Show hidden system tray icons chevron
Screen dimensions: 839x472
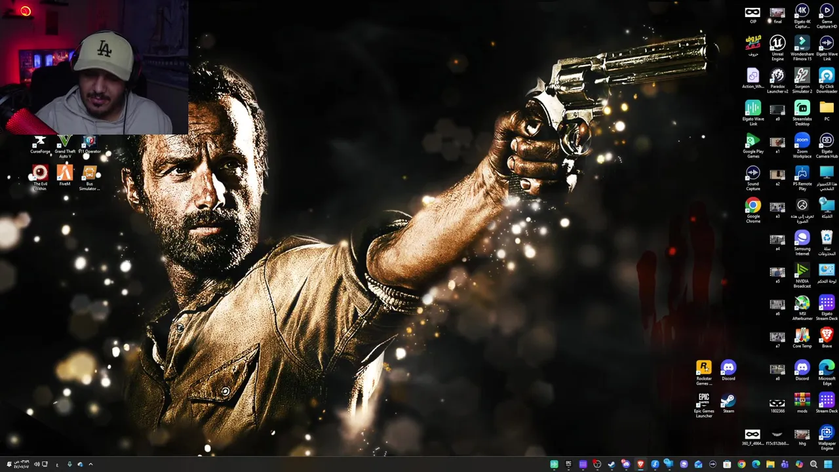(x=90, y=464)
